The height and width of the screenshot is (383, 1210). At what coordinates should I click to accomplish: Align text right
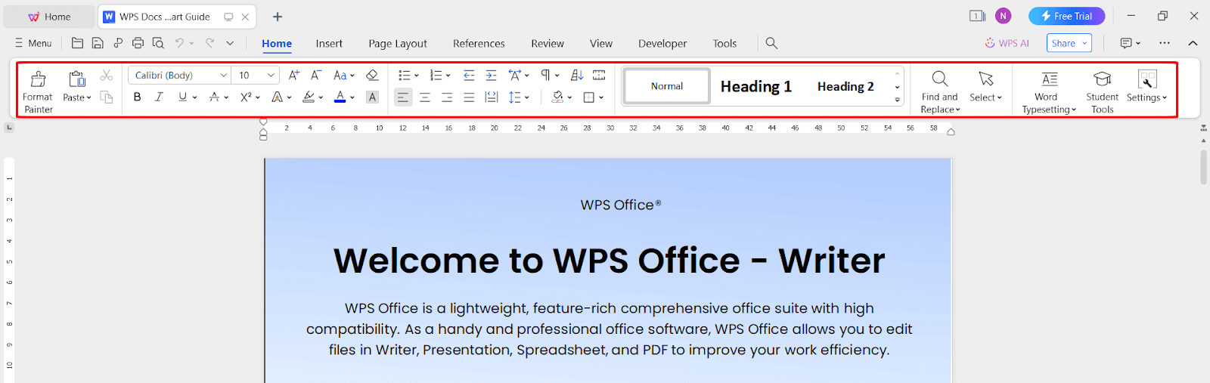click(x=447, y=97)
